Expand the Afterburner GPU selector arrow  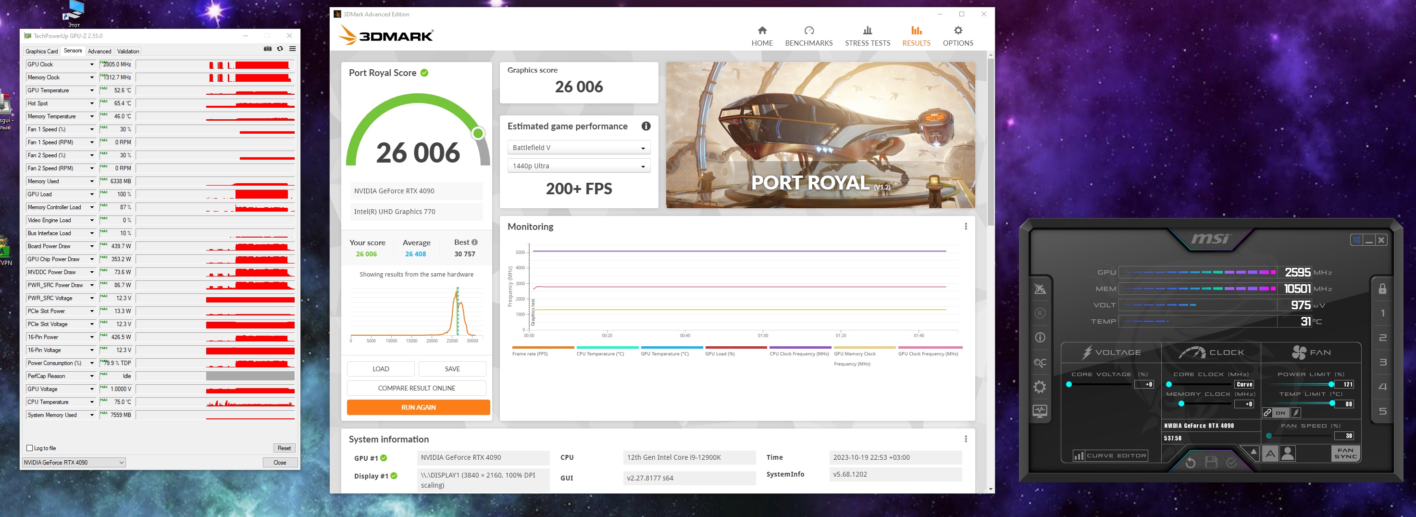[1253, 452]
